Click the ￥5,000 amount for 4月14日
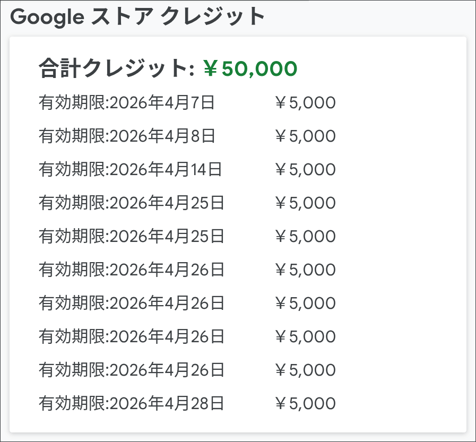This screenshot has width=476, height=442. (305, 170)
